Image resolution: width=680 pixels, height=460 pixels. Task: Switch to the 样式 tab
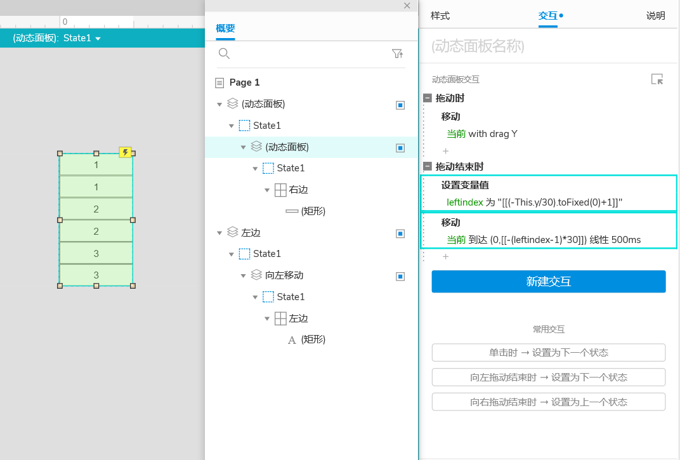(440, 16)
